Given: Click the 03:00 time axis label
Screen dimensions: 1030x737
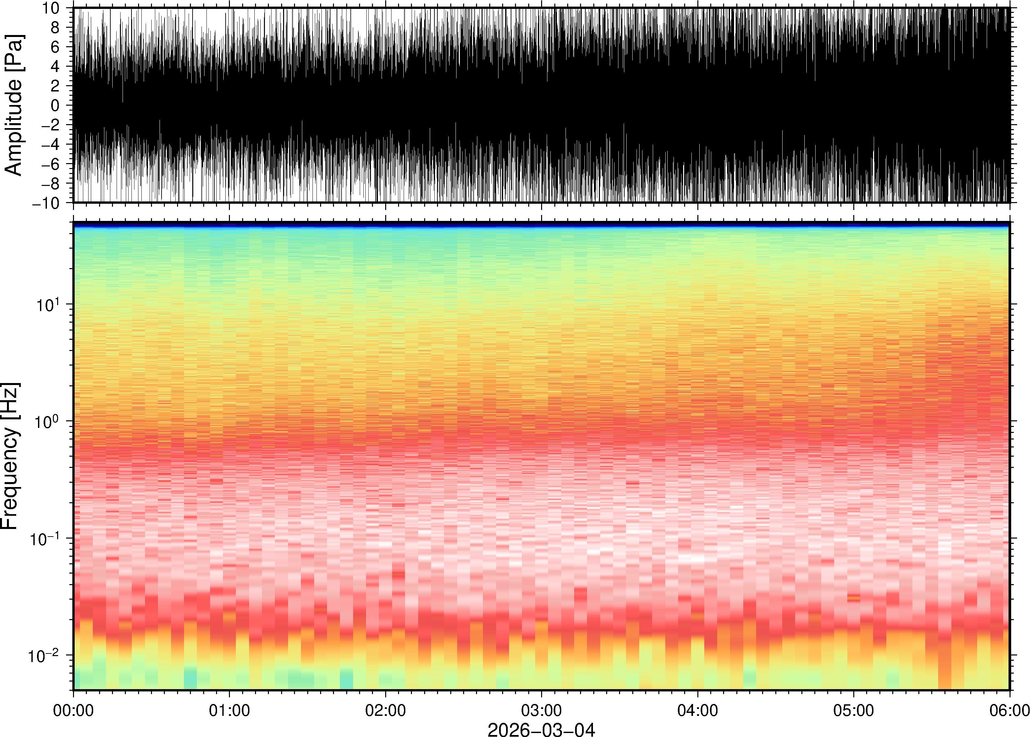Looking at the screenshot, I should (541, 710).
